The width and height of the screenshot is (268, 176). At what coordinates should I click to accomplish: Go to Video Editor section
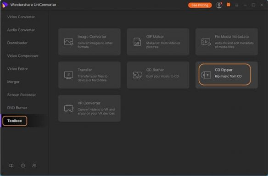17,69
